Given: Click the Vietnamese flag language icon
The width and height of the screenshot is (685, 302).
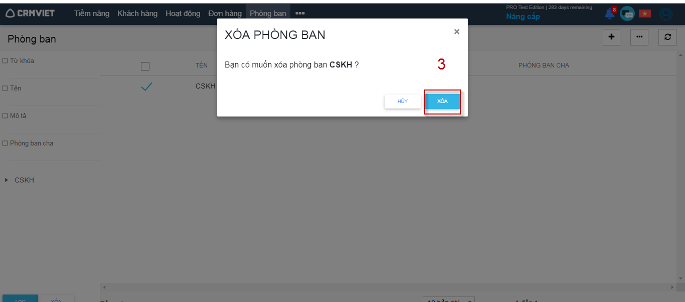Looking at the screenshot, I should [645, 13].
